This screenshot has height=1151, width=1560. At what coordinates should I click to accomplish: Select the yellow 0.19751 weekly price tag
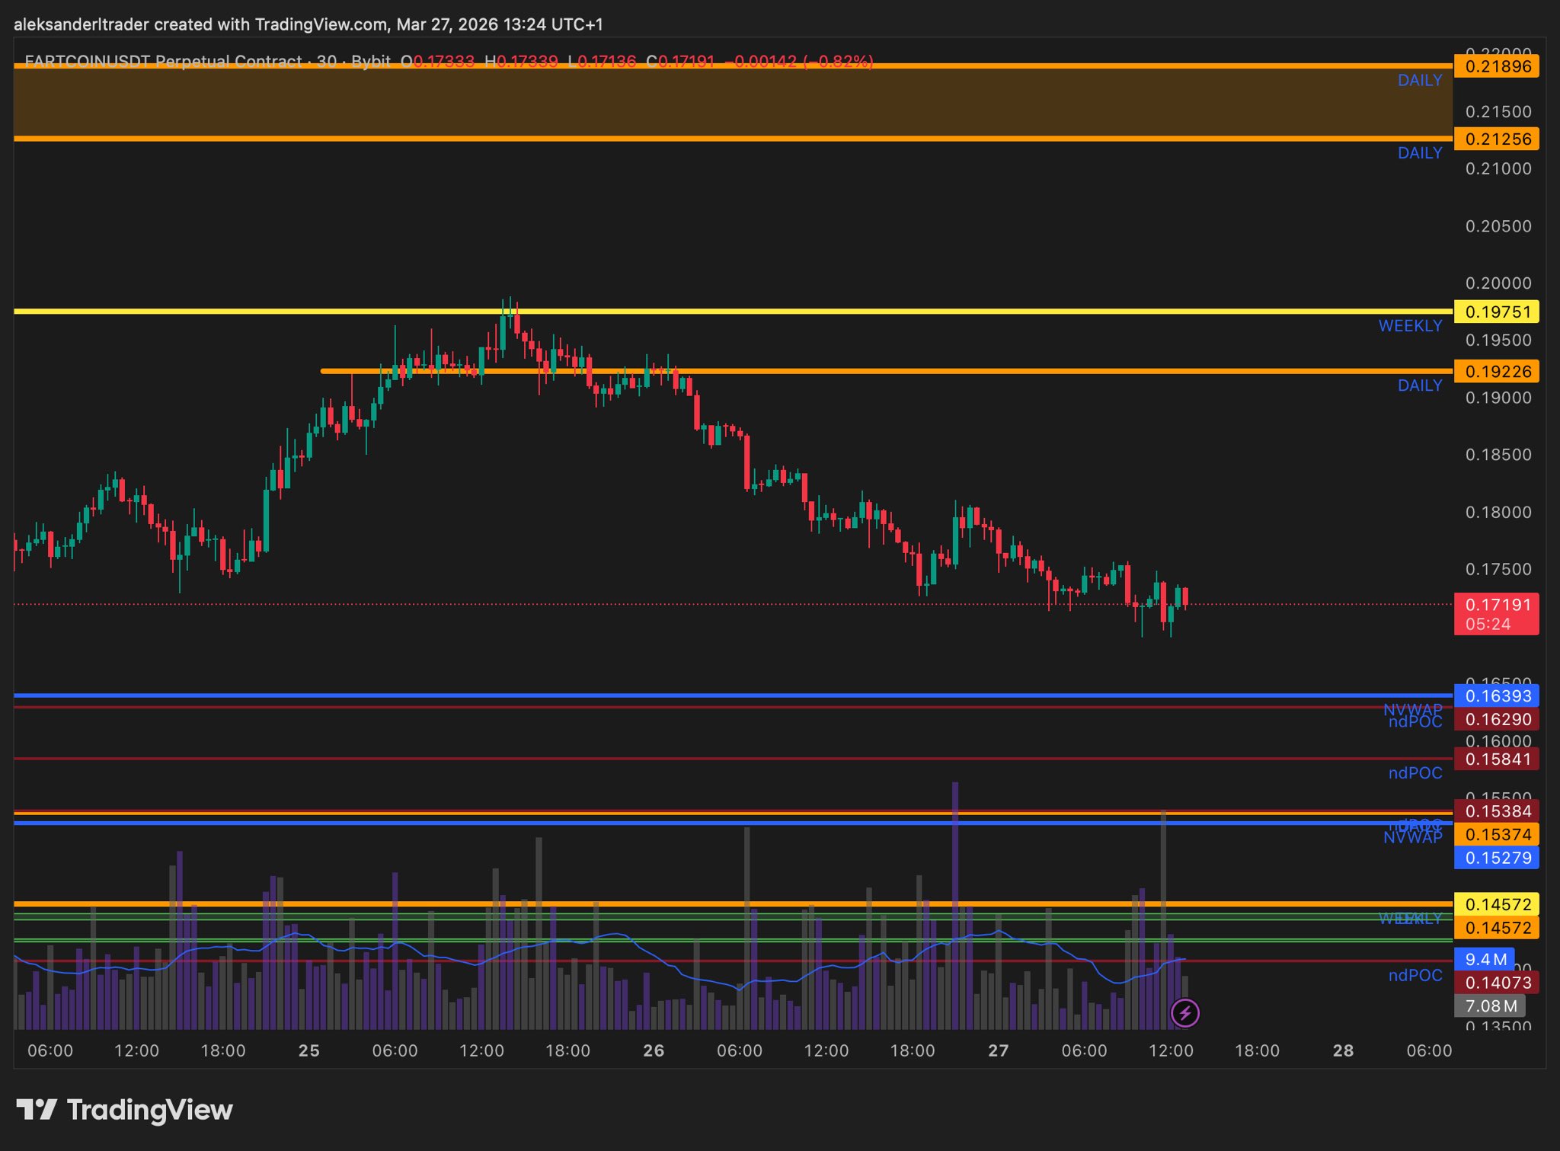click(1496, 312)
